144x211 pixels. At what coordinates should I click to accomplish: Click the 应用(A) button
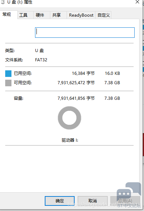pyautogui.click(x=125, y=201)
